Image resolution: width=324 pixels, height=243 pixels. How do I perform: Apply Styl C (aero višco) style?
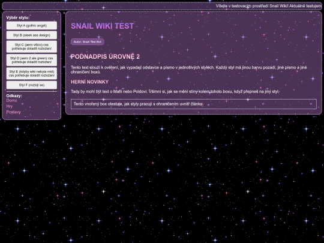(32, 47)
